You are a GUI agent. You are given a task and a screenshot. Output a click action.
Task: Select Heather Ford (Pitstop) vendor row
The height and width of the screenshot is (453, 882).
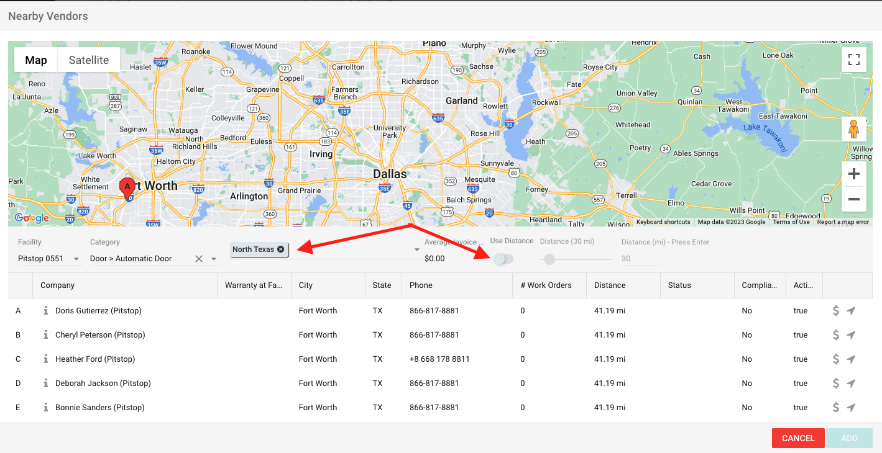click(441, 359)
